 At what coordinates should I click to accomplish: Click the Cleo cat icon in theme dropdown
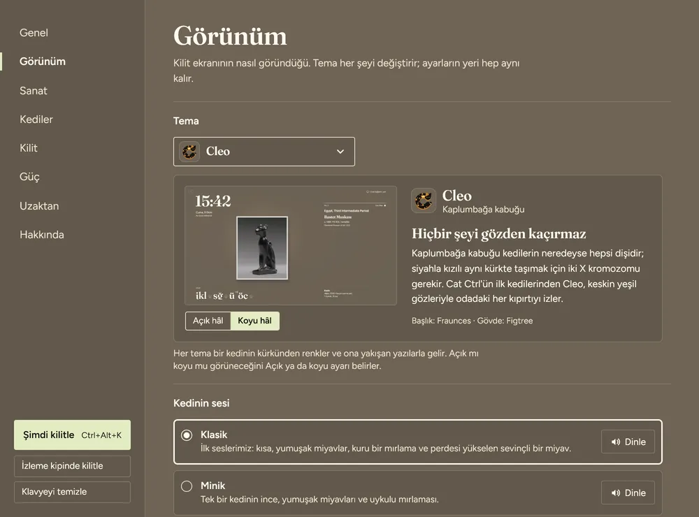click(x=189, y=152)
